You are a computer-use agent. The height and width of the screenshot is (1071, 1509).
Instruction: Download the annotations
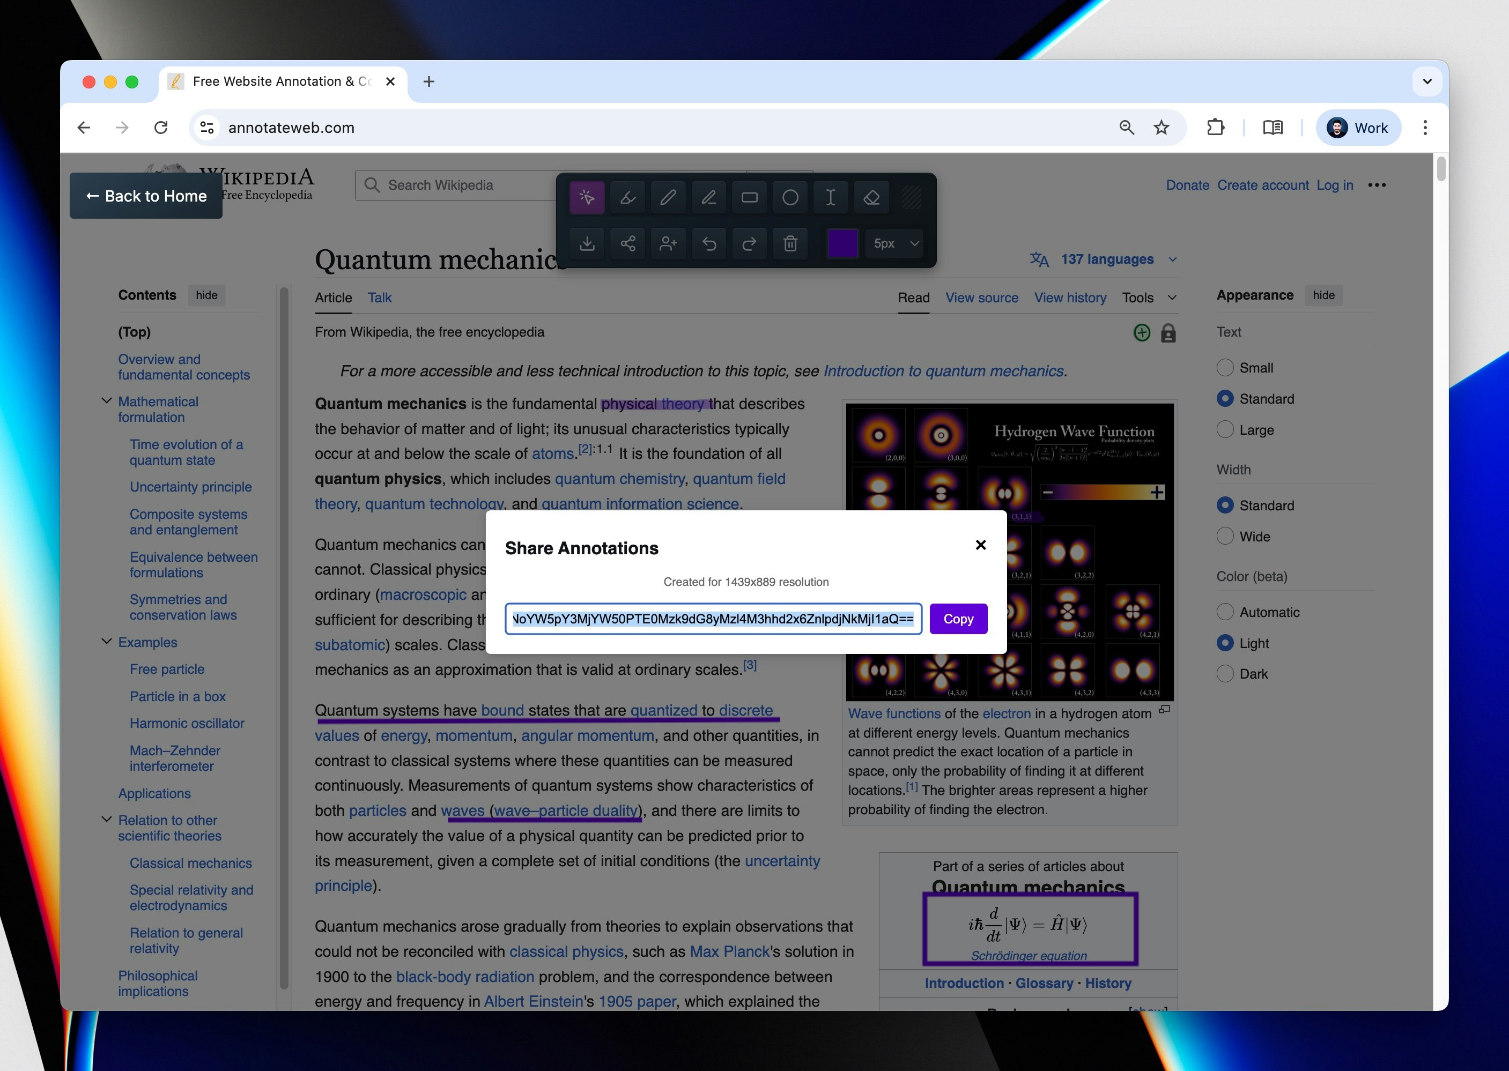[587, 244]
